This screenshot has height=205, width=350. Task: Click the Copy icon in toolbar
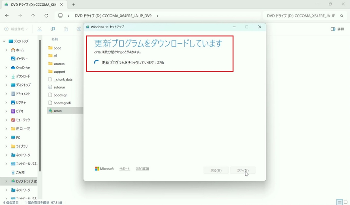[x=53, y=29]
